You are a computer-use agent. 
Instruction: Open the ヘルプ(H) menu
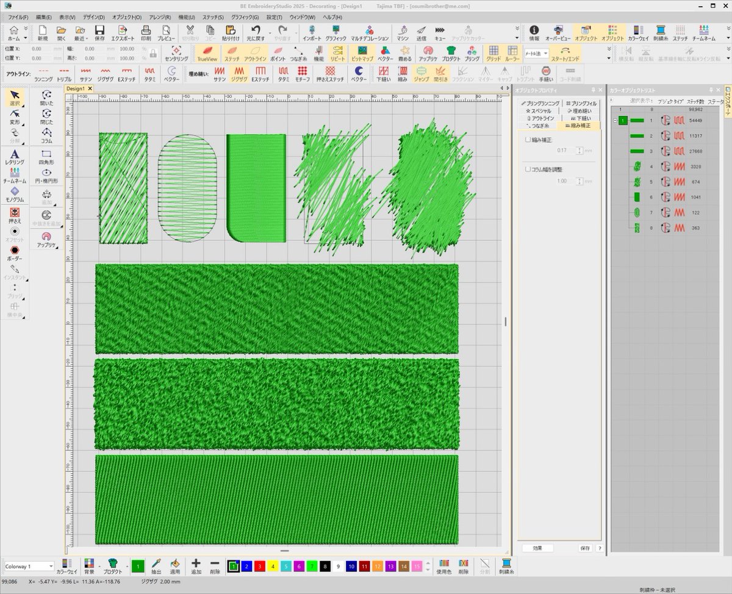point(332,17)
